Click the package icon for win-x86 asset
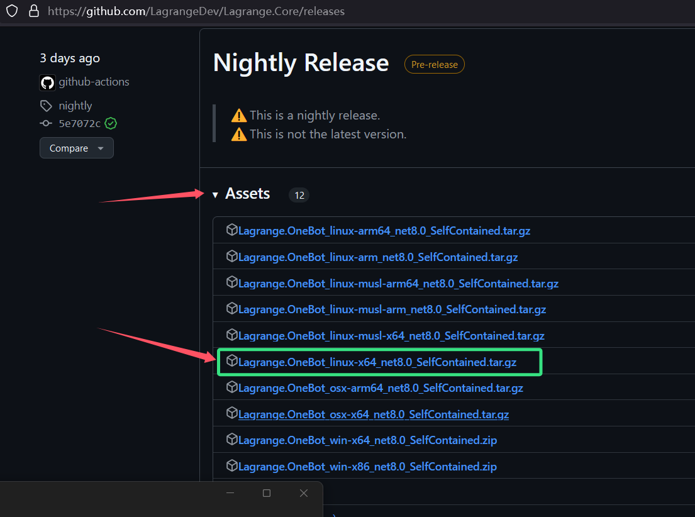695x517 pixels. [x=232, y=465]
